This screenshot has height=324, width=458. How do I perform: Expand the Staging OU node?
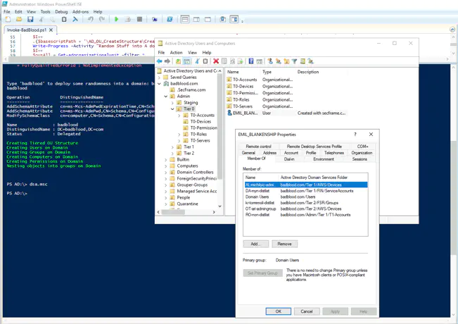click(x=172, y=103)
